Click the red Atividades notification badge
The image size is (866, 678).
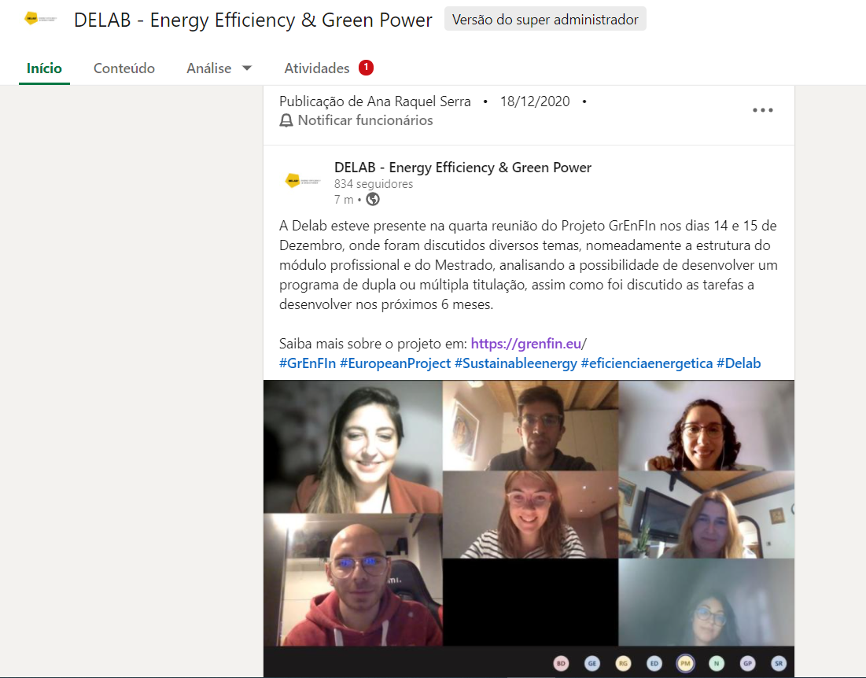[366, 68]
